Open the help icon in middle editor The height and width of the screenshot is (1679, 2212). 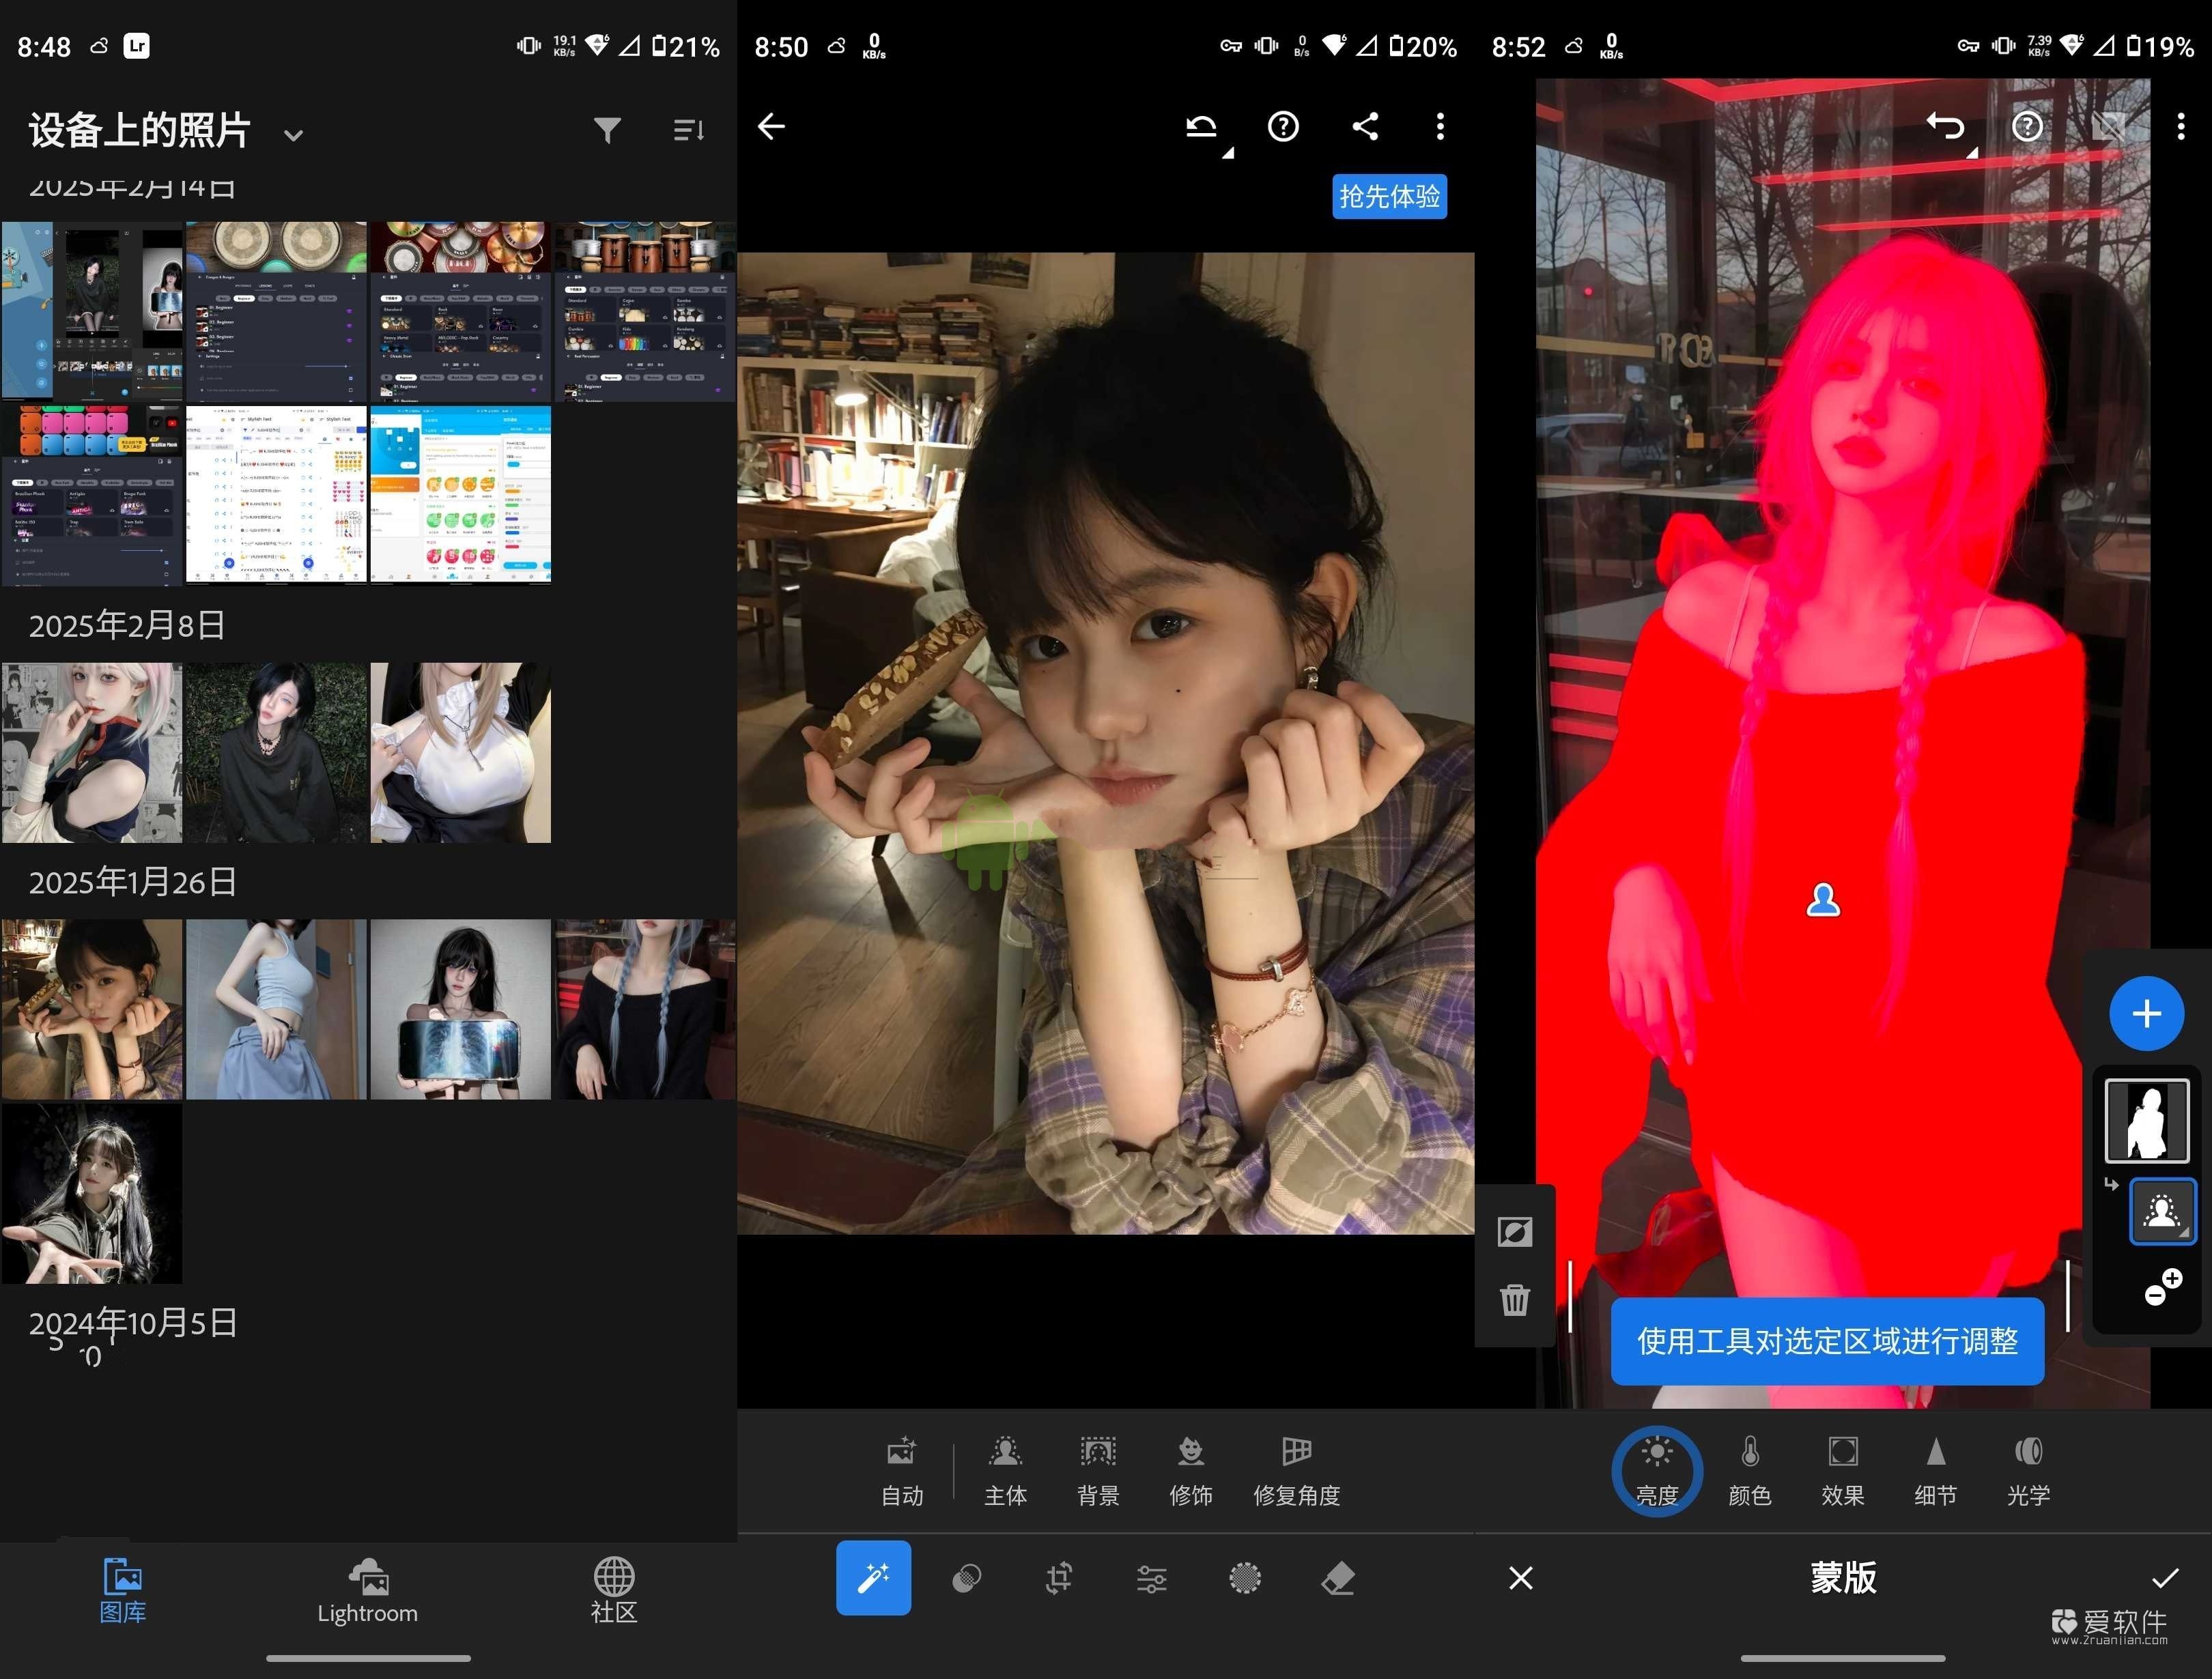(x=1283, y=126)
